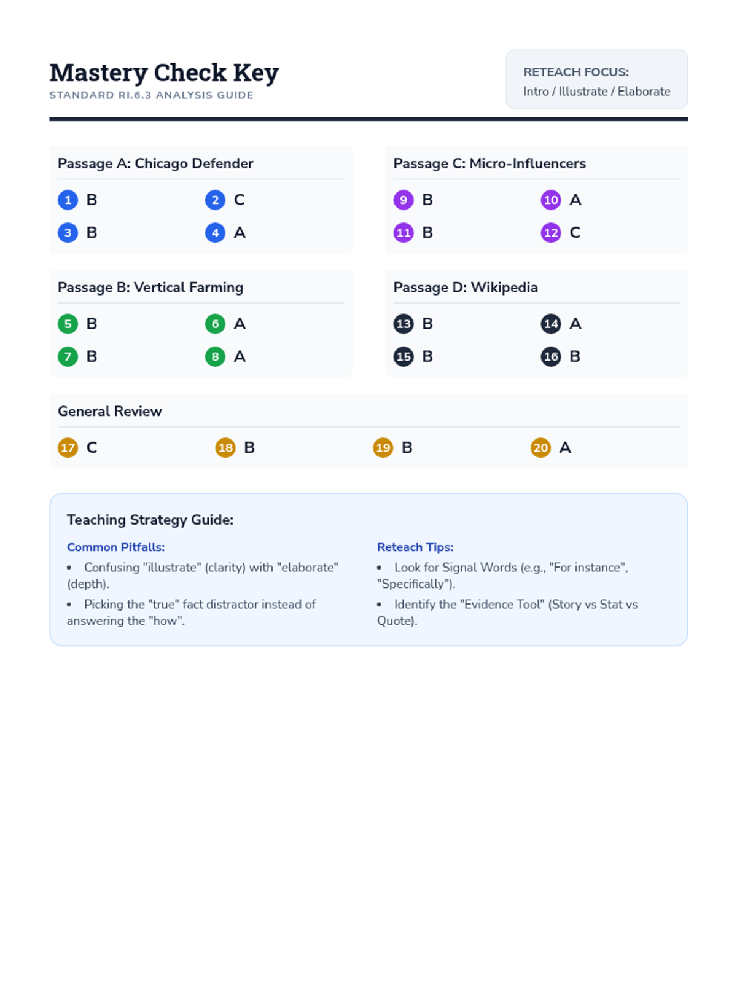Select the green number 8 badge
Image resolution: width=737 pixels, height=983 pixels.
coord(215,357)
